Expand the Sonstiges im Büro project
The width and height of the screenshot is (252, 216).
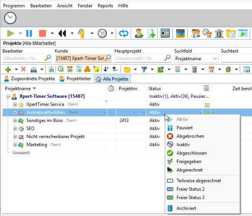tap(15, 120)
